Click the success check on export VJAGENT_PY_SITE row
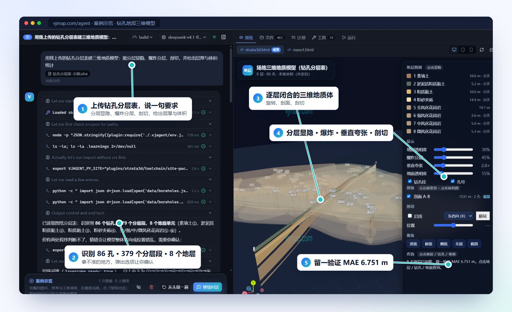The image size is (512, 312). [203, 168]
